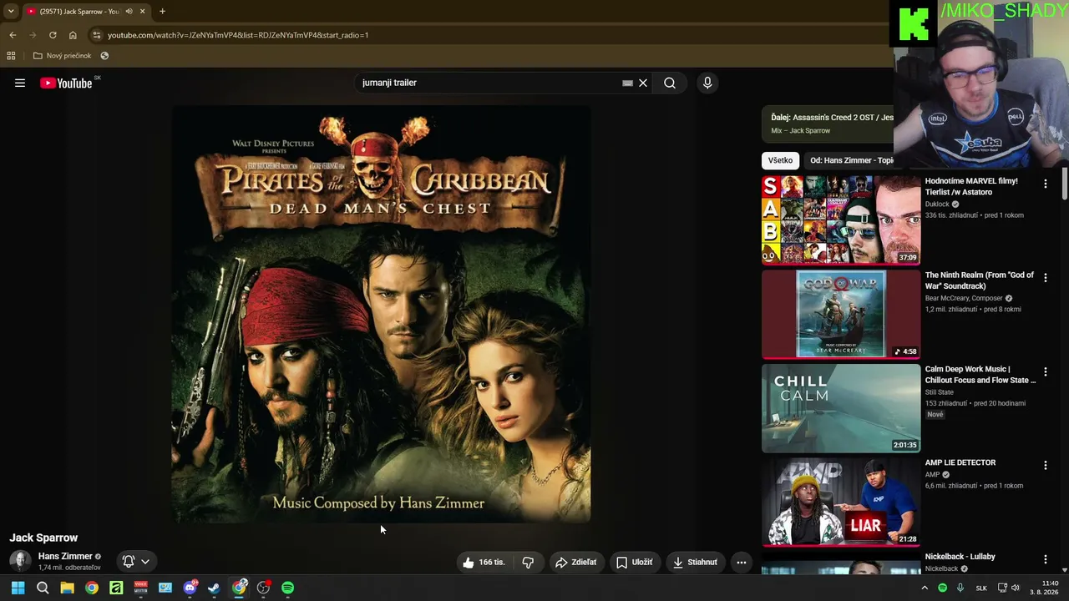Image resolution: width=1069 pixels, height=601 pixels.
Task: View site information icon in address bar
Action: 97,35
